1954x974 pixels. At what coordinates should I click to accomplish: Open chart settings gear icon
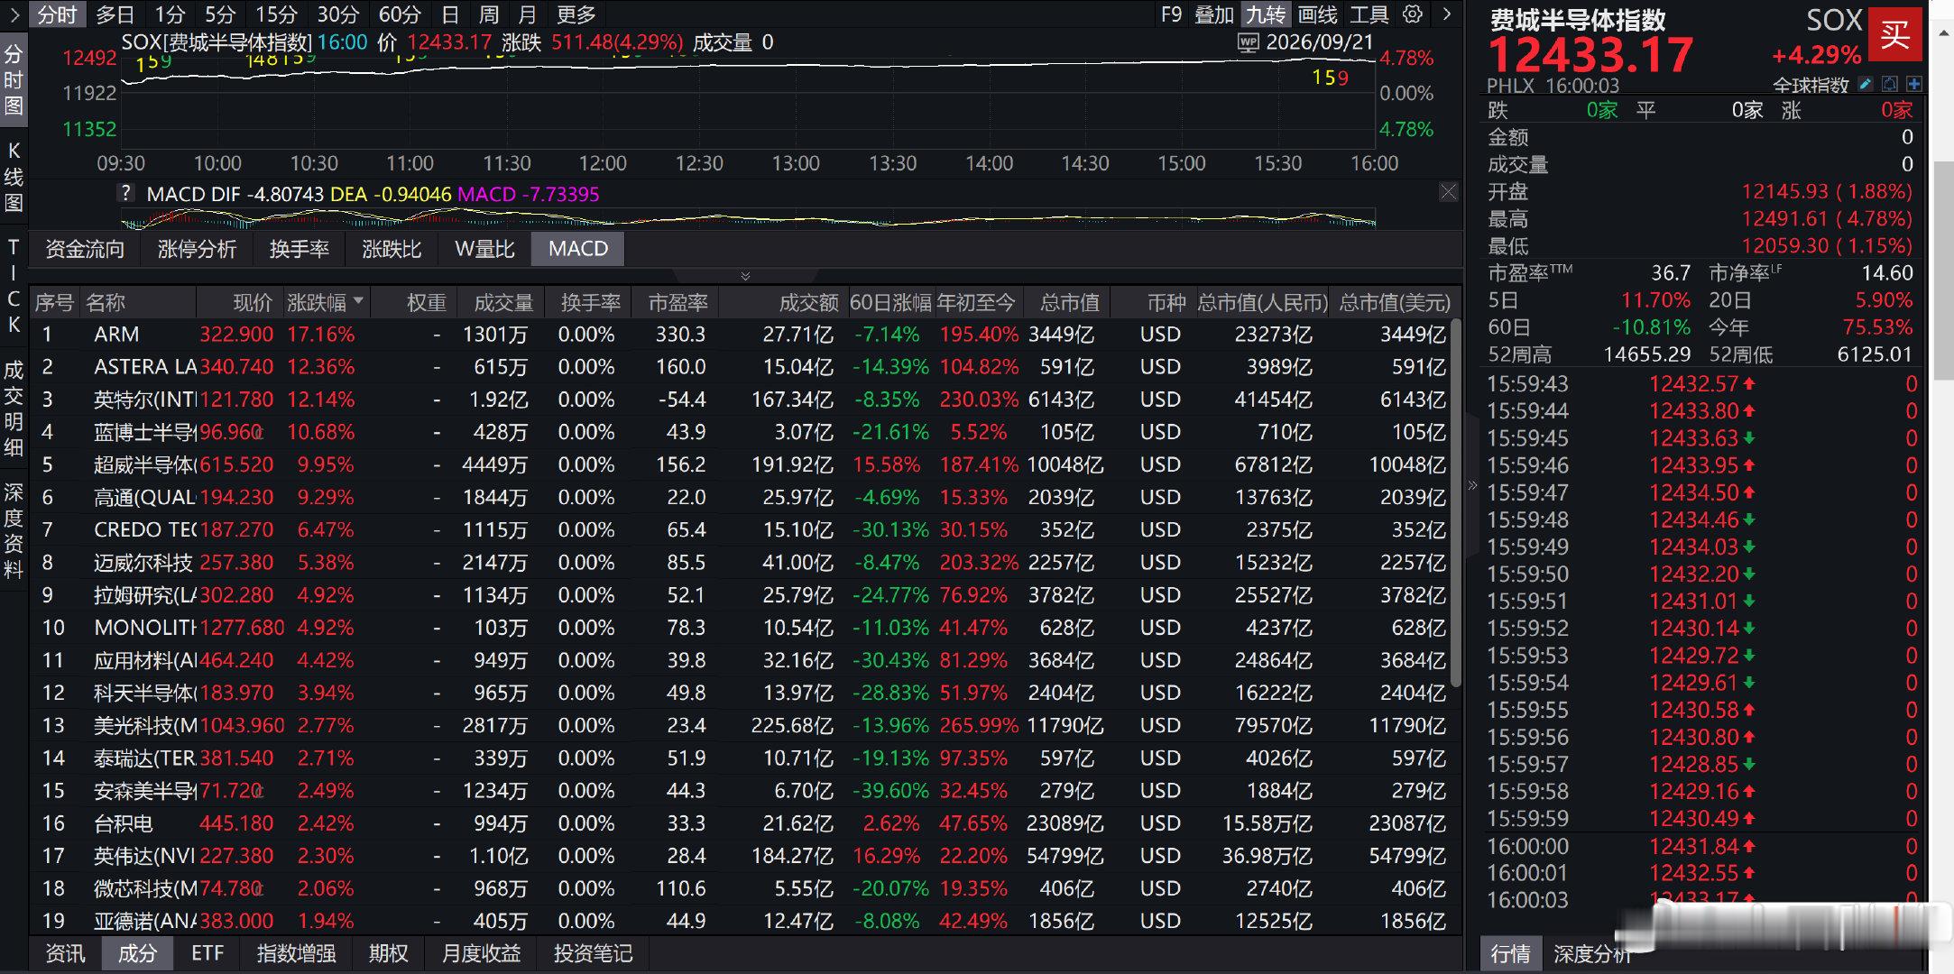pos(1413,14)
